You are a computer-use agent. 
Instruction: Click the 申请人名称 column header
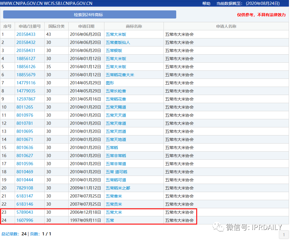[226, 26]
